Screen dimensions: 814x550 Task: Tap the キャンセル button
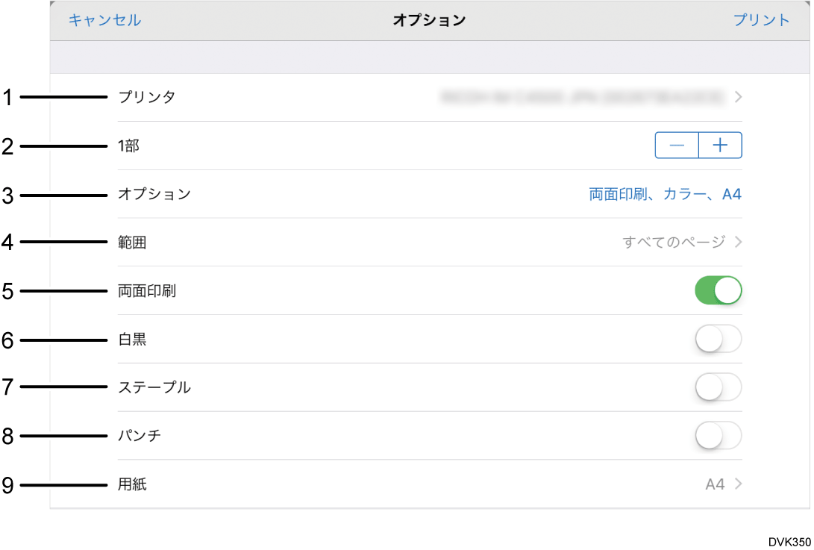click(104, 20)
